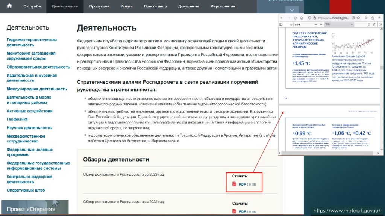Zoom out the PDF with the minus button
The height and width of the screenshot is (216, 385).
click(316, 24)
